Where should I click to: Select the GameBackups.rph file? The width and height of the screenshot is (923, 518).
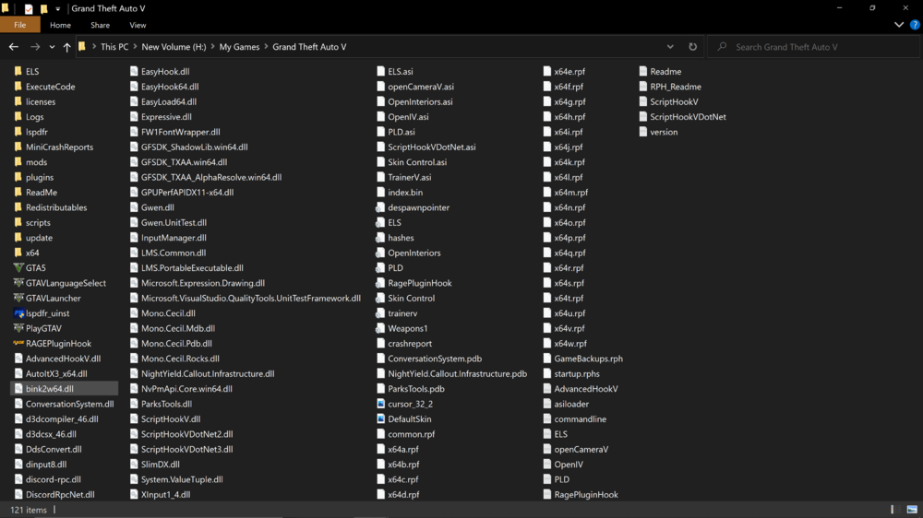coord(582,359)
